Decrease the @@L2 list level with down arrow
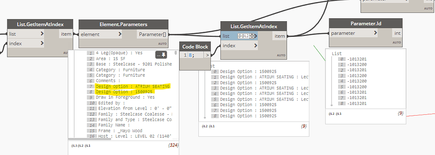 click(251, 37)
